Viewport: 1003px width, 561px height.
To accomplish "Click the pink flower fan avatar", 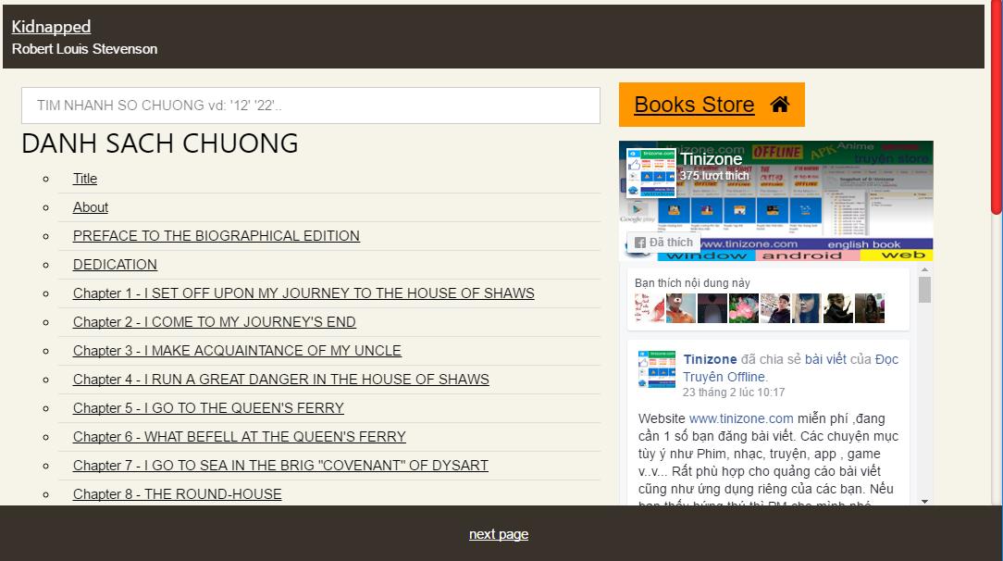I will pos(743,308).
